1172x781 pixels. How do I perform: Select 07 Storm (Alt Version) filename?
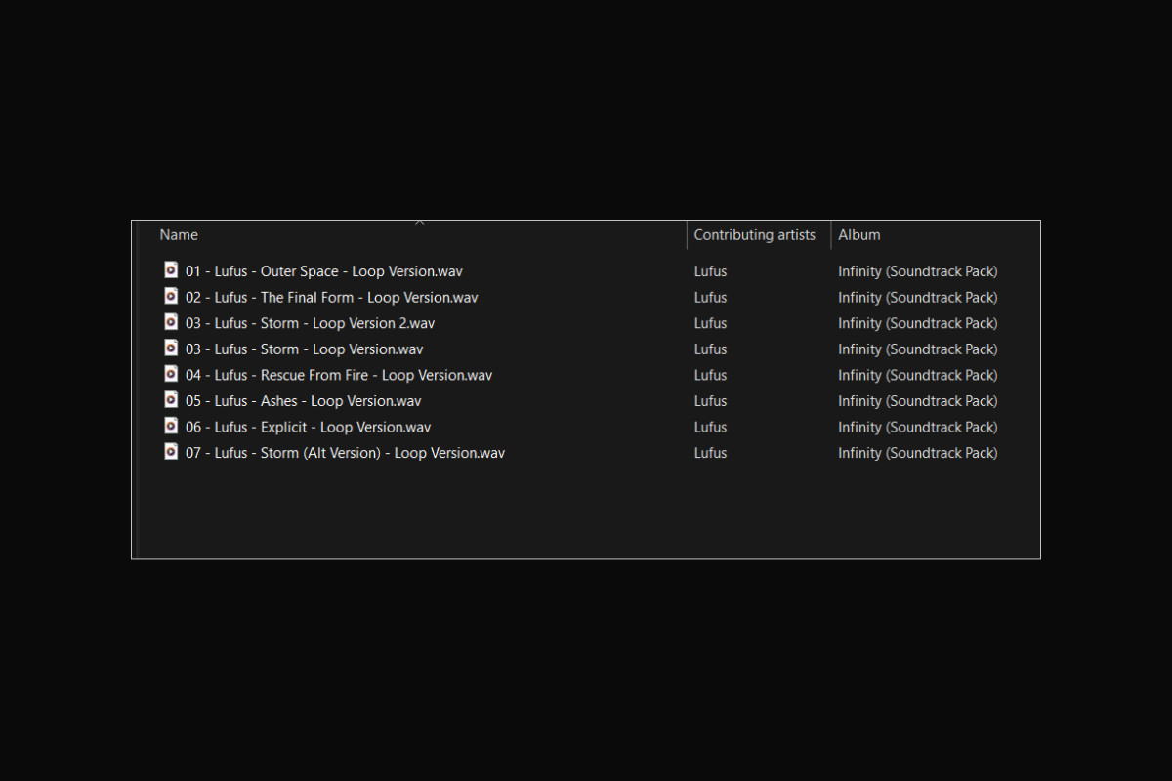(345, 453)
